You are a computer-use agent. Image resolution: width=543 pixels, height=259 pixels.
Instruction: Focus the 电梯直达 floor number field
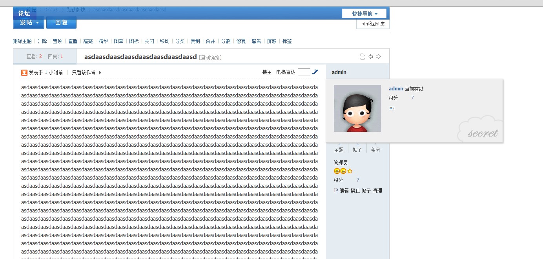(x=304, y=72)
